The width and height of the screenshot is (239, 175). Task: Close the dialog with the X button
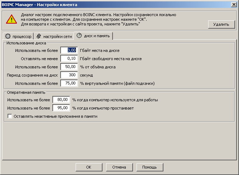point(234,4)
